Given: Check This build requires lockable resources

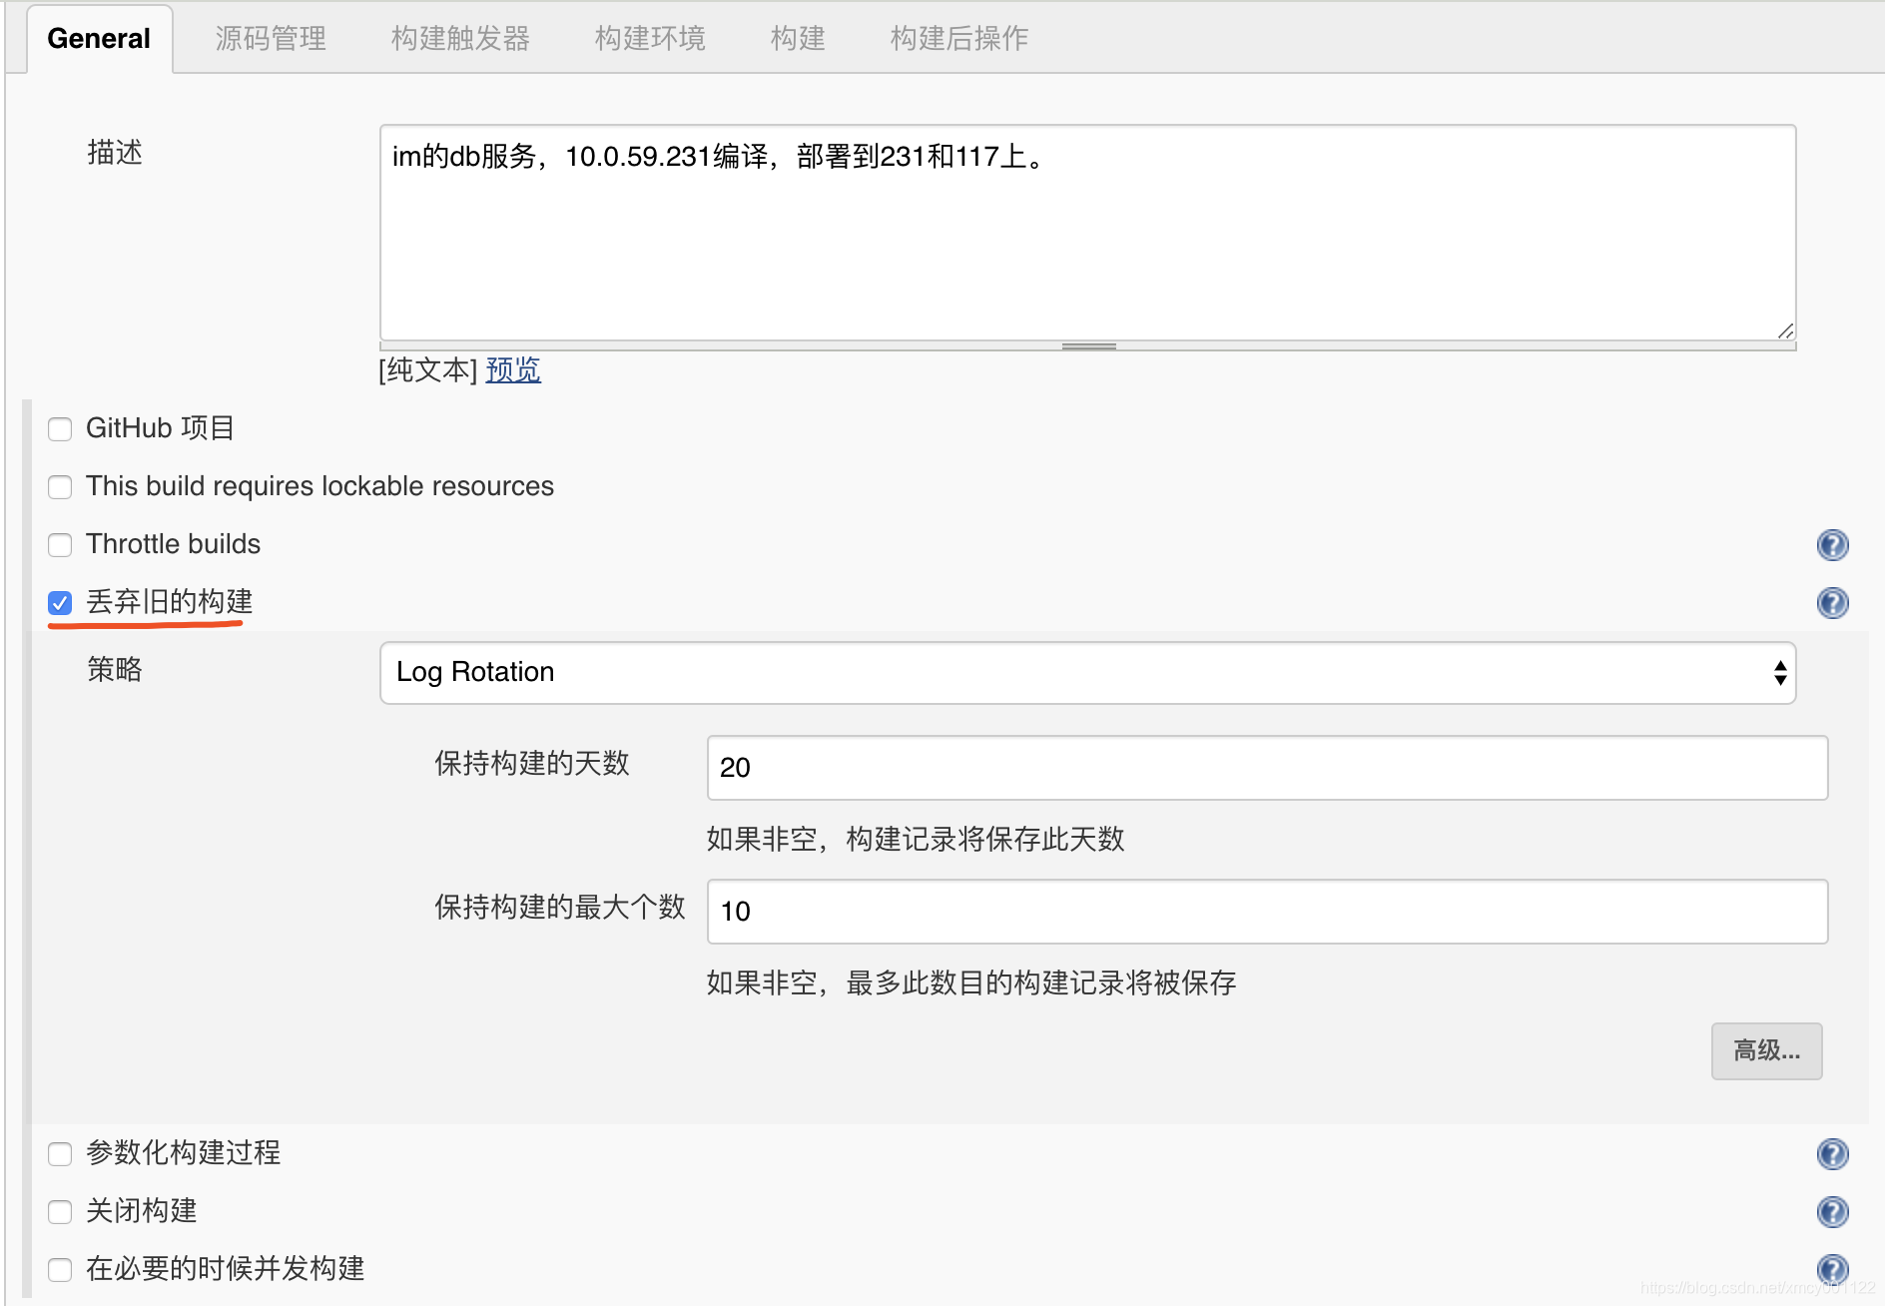Looking at the screenshot, I should click(x=60, y=487).
